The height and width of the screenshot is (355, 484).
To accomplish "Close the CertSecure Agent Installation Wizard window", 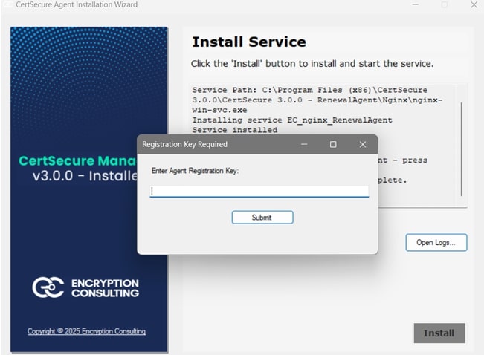I will point(474,4).
